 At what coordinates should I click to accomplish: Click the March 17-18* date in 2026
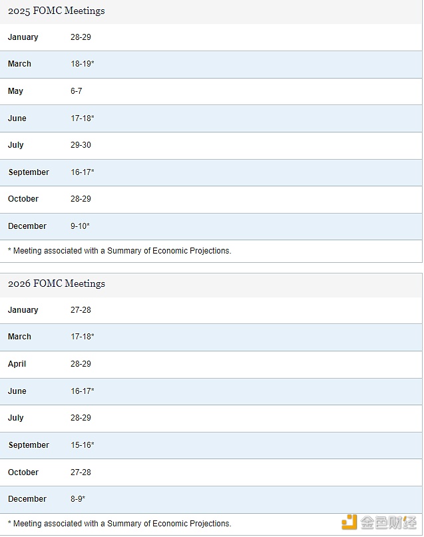click(x=83, y=337)
